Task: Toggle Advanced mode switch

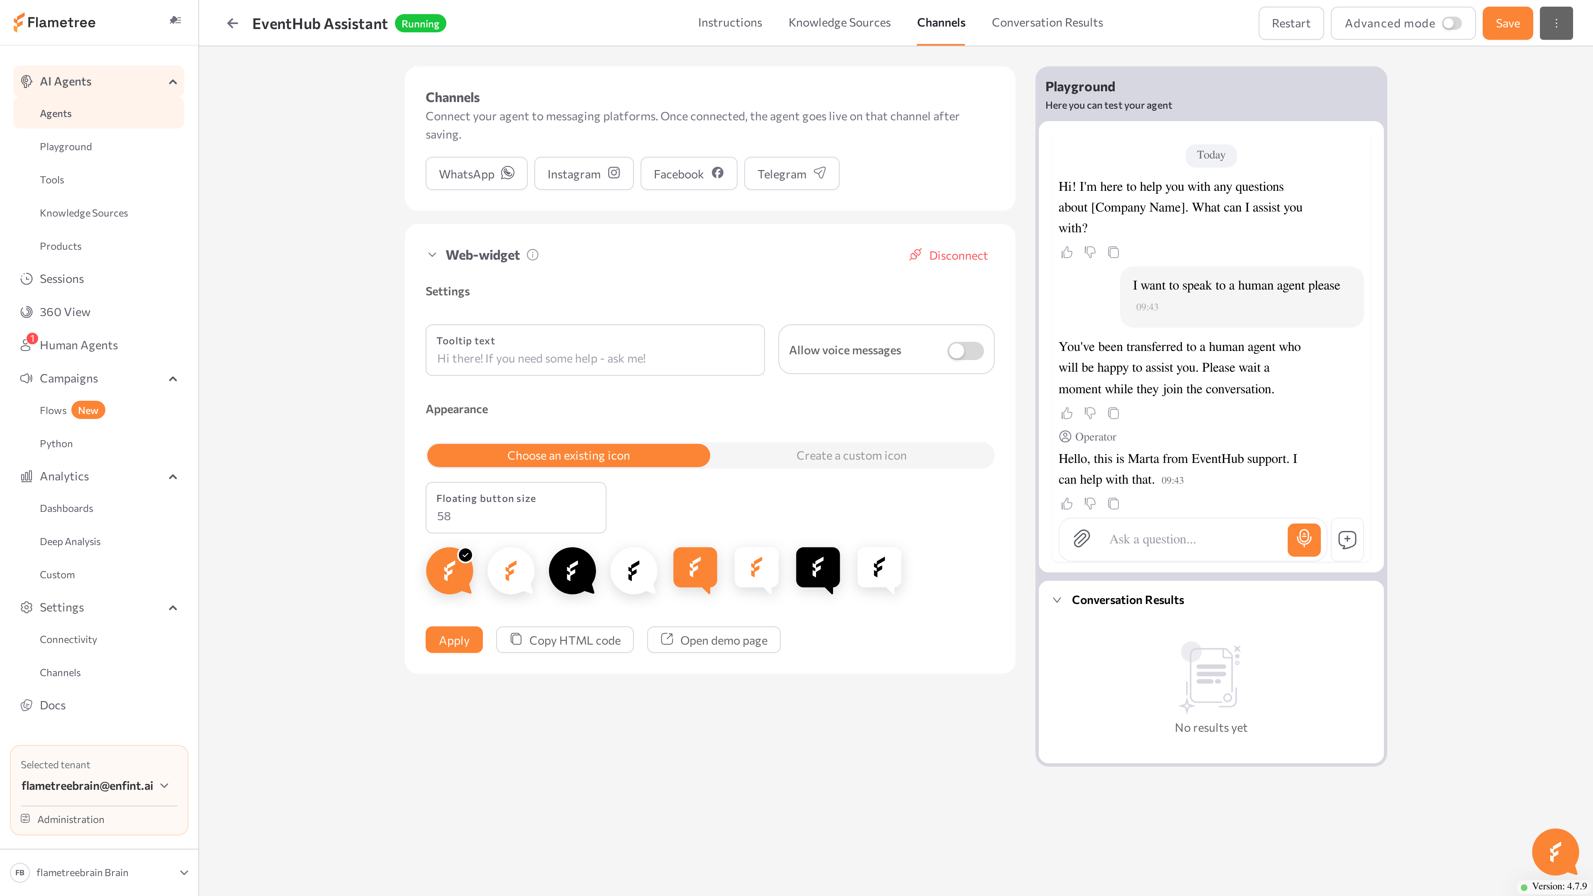Action: [1452, 24]
